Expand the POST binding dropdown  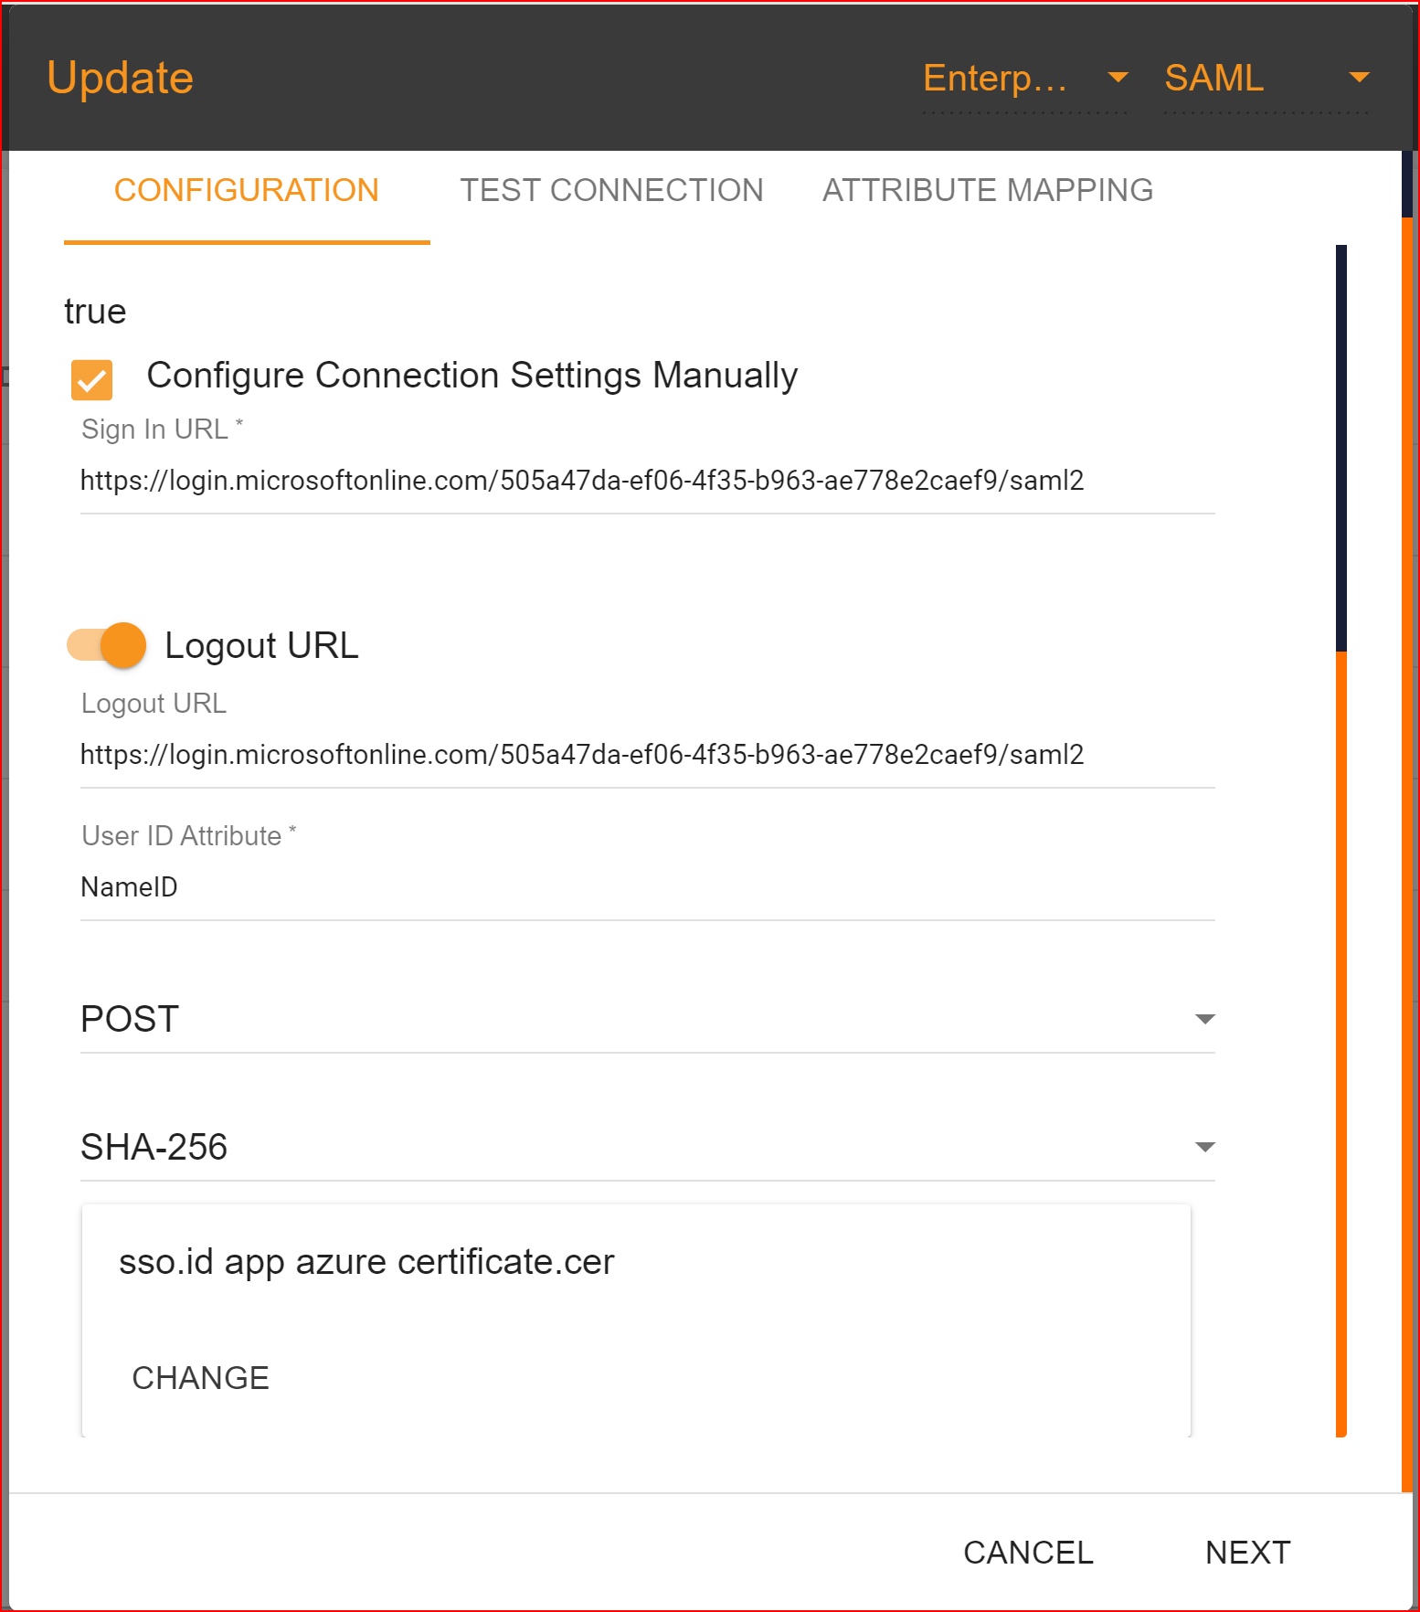pos(647,1019)
